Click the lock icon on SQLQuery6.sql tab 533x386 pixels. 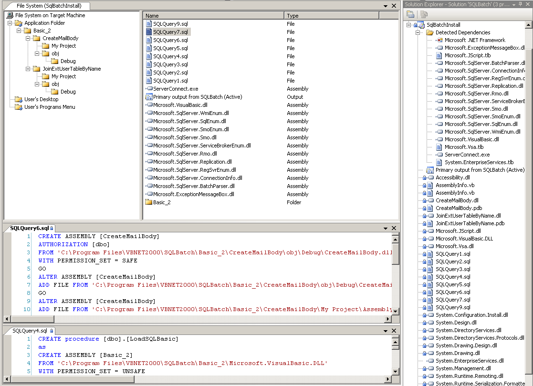tap(52, 228)
